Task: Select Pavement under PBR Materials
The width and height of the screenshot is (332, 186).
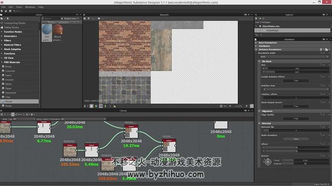Action: pos(10,93)
